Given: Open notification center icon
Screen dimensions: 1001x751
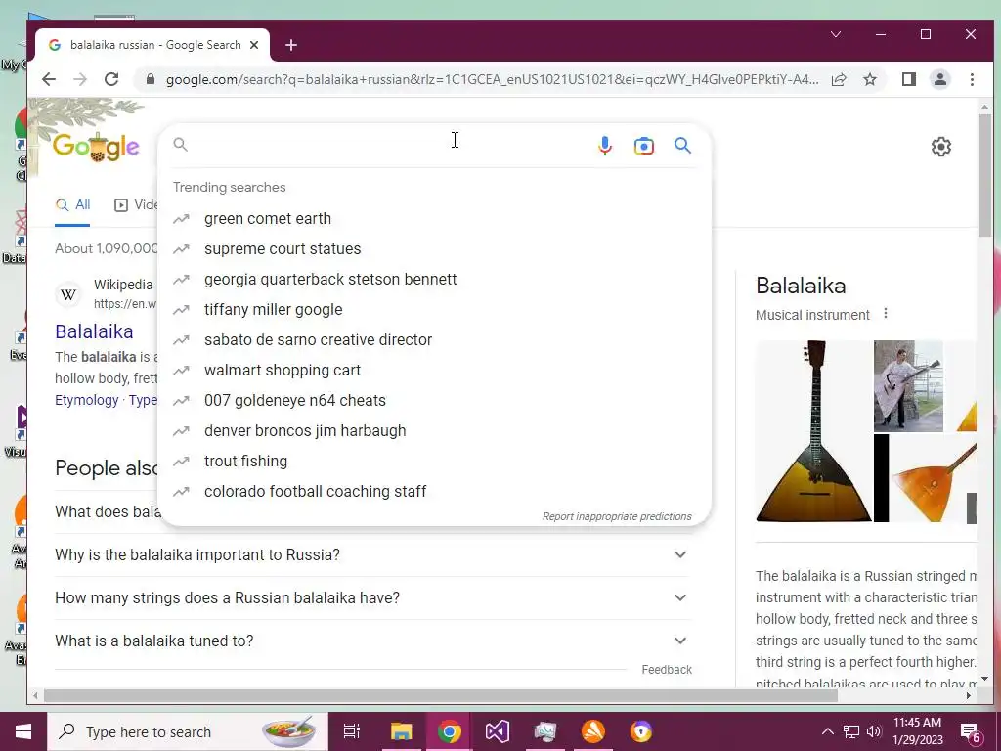Looking at the screenshot, I should 971,731.
